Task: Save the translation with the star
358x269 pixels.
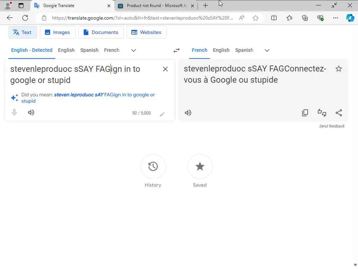Action: tap(338, 69)
